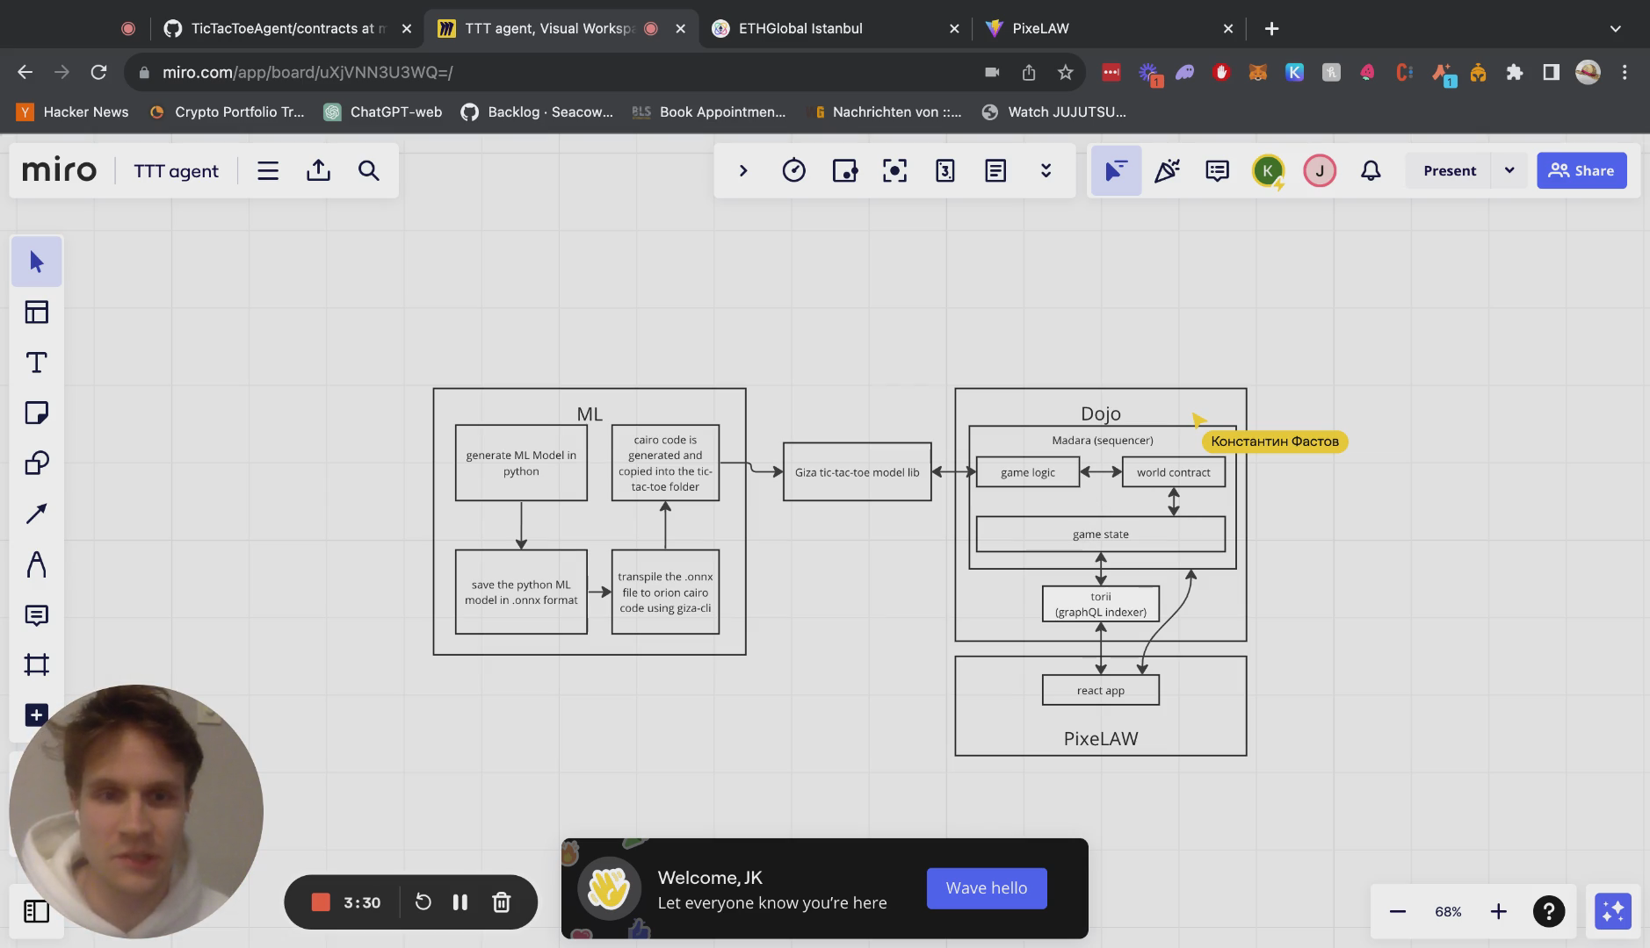Open reactions party popper icon
This screenshot has height=948, width=1650.
(1167, 170)
